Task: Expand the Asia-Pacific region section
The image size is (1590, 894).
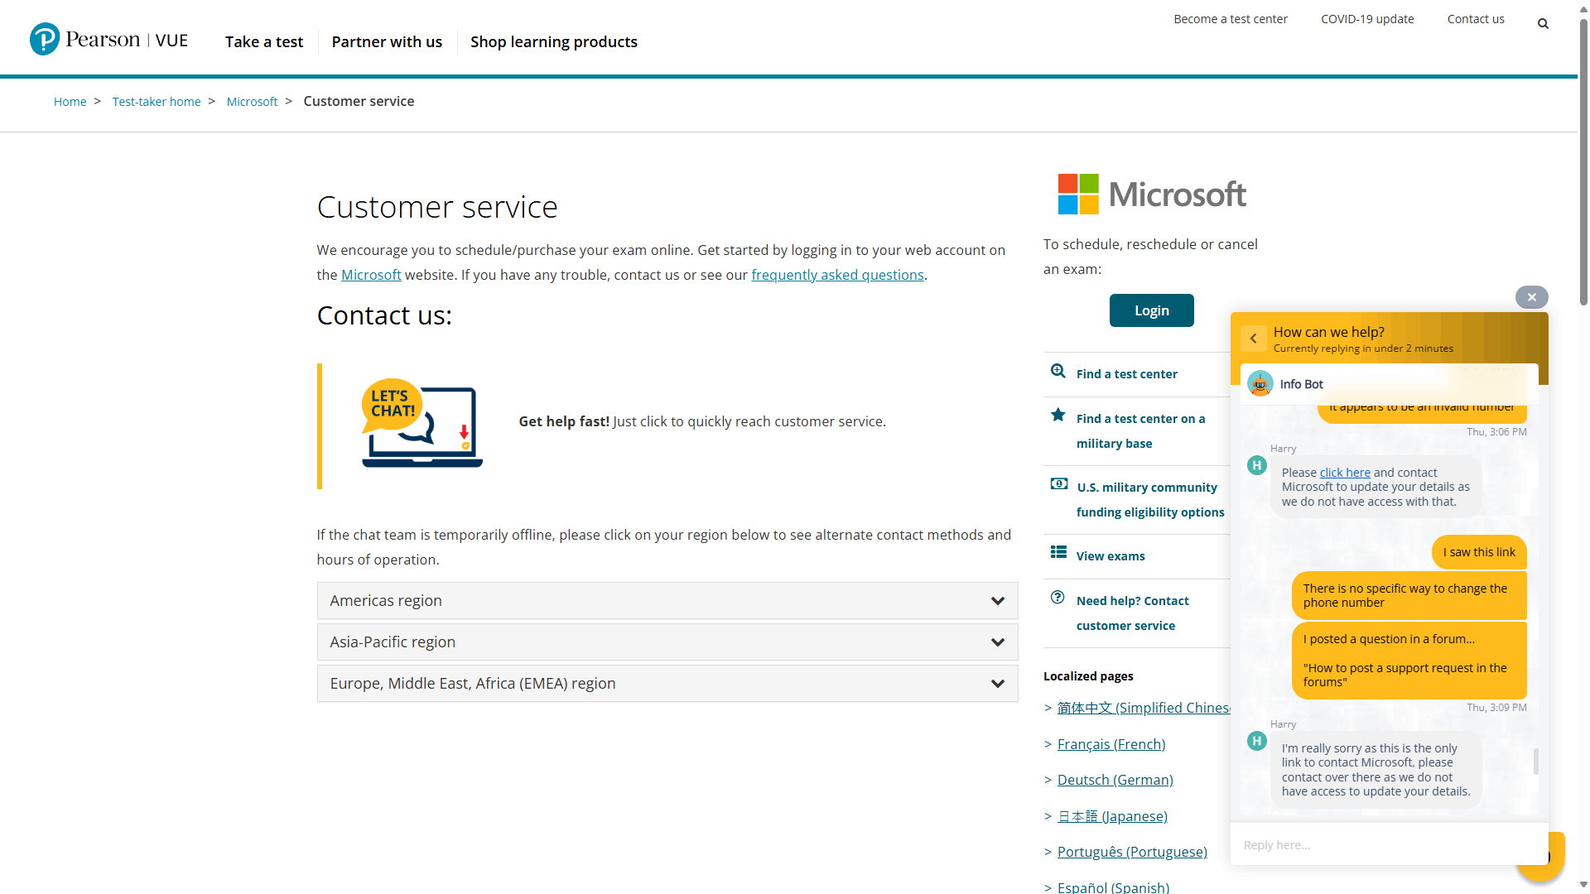Action: [667, 642]
